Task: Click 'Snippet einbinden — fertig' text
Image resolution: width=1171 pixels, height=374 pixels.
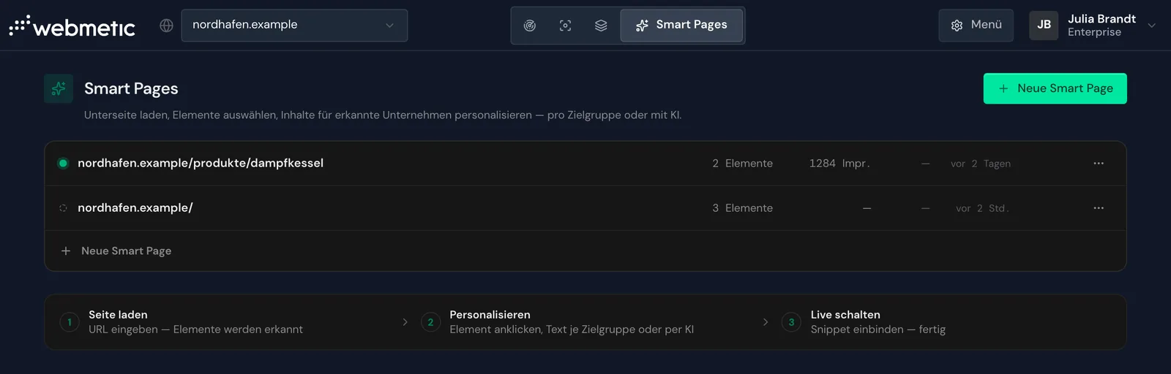Action: 878,329
